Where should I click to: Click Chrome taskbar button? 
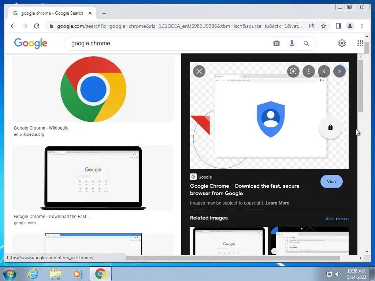click(x=101, y=274)
